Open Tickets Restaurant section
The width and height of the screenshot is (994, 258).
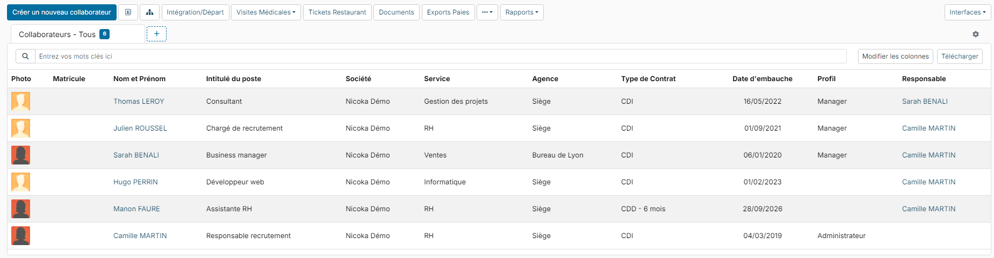click(337, 12)
